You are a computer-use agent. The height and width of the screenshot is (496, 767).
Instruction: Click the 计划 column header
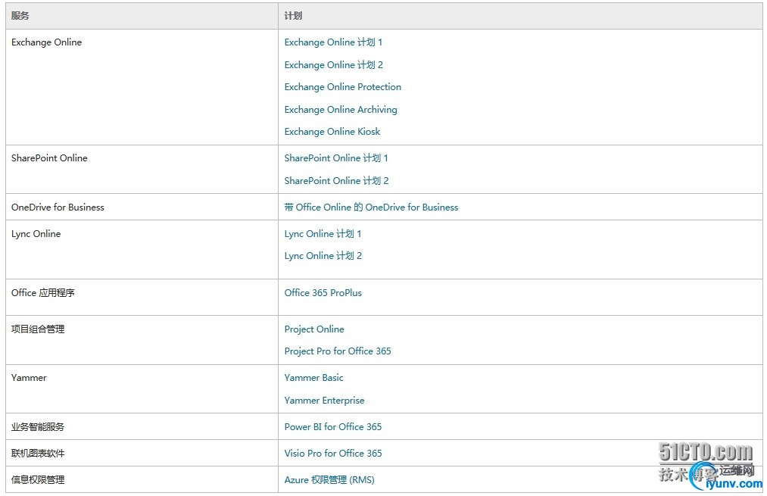point(293,16)
